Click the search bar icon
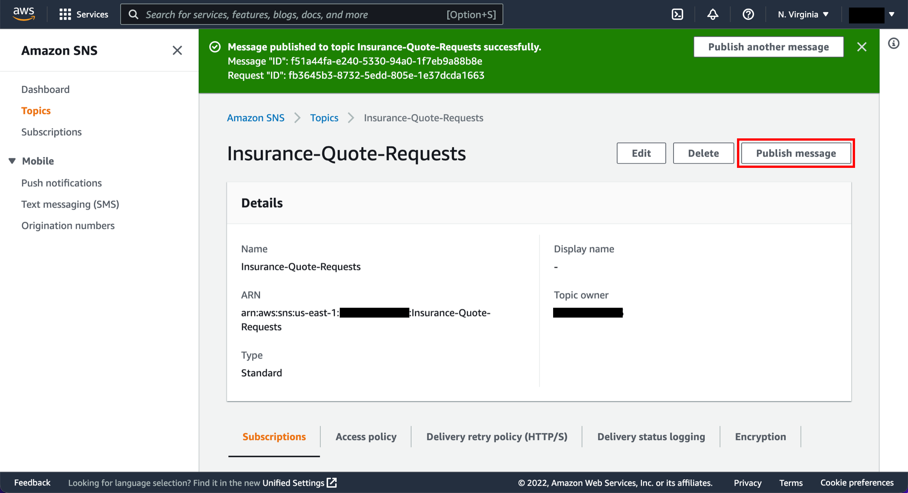 [134, 14]
